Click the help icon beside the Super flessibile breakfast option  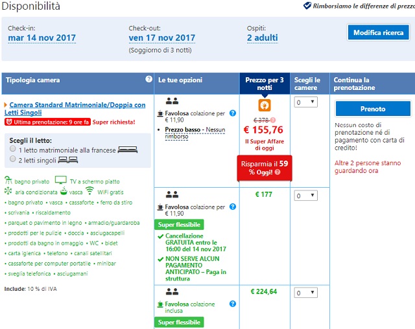pos(233,207)
